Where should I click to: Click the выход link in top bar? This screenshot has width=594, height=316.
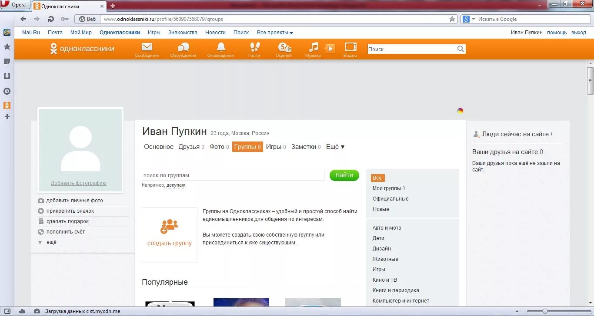(579, 33)
